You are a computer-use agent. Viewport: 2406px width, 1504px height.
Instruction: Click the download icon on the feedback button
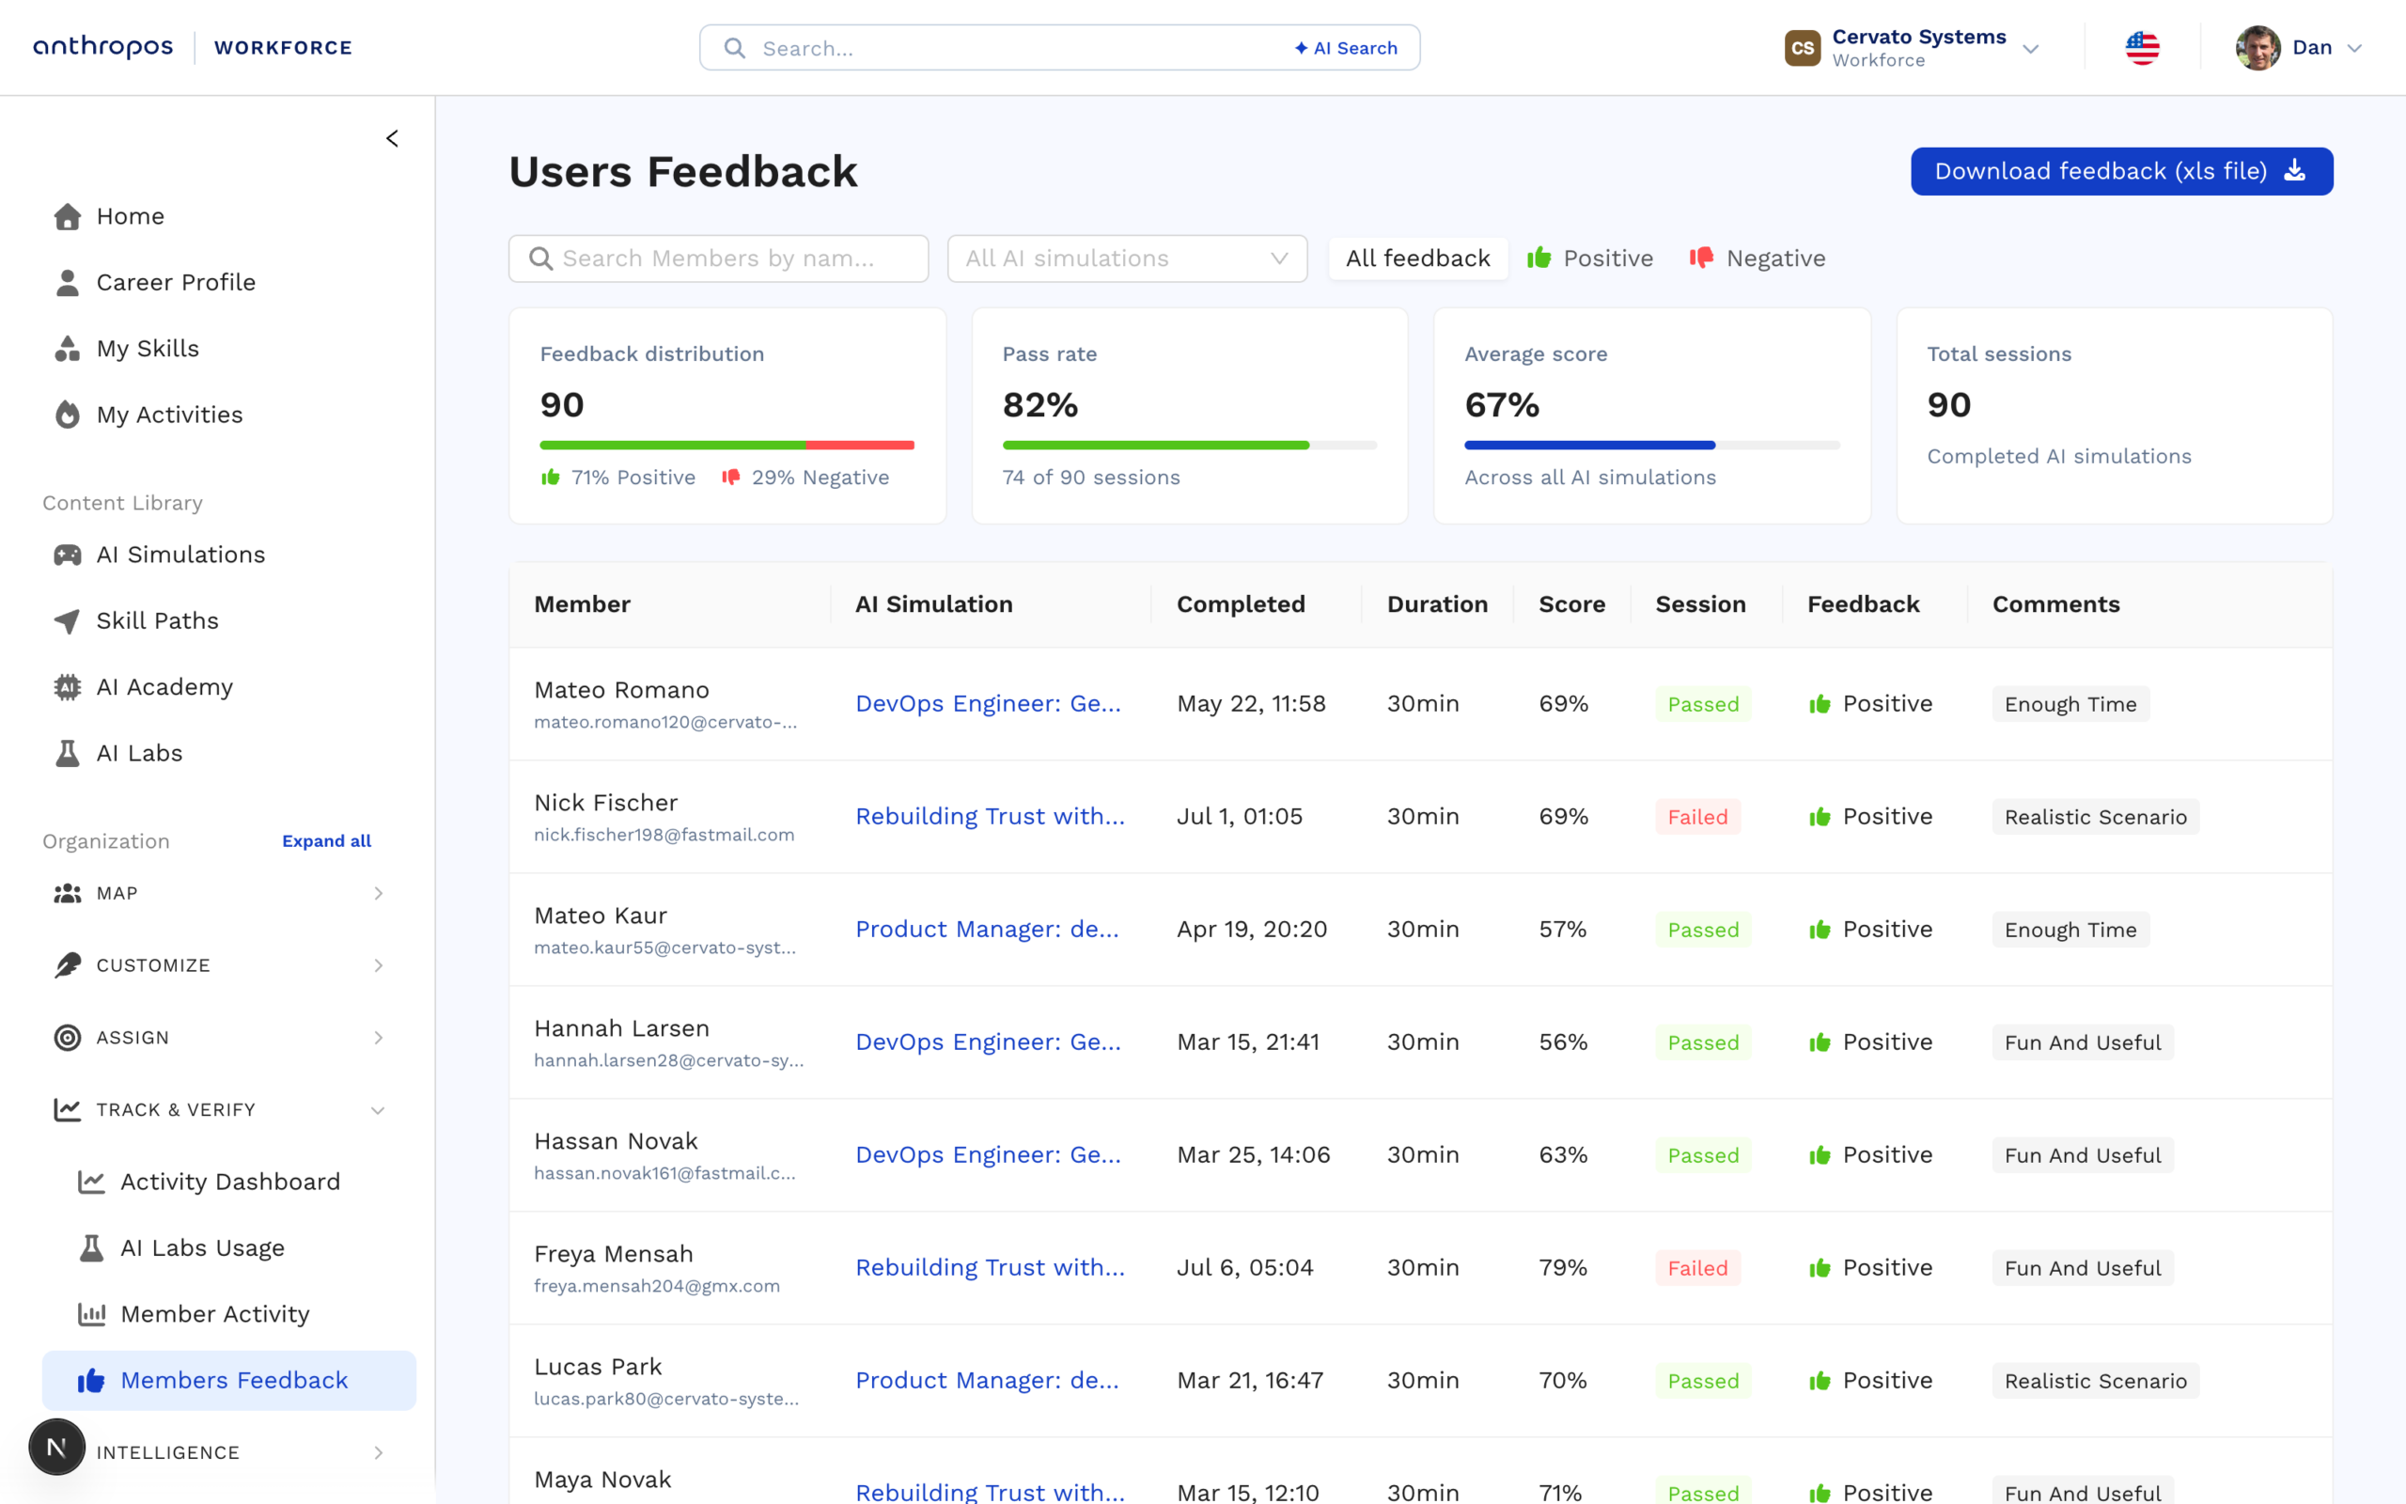coord(2295,171)
